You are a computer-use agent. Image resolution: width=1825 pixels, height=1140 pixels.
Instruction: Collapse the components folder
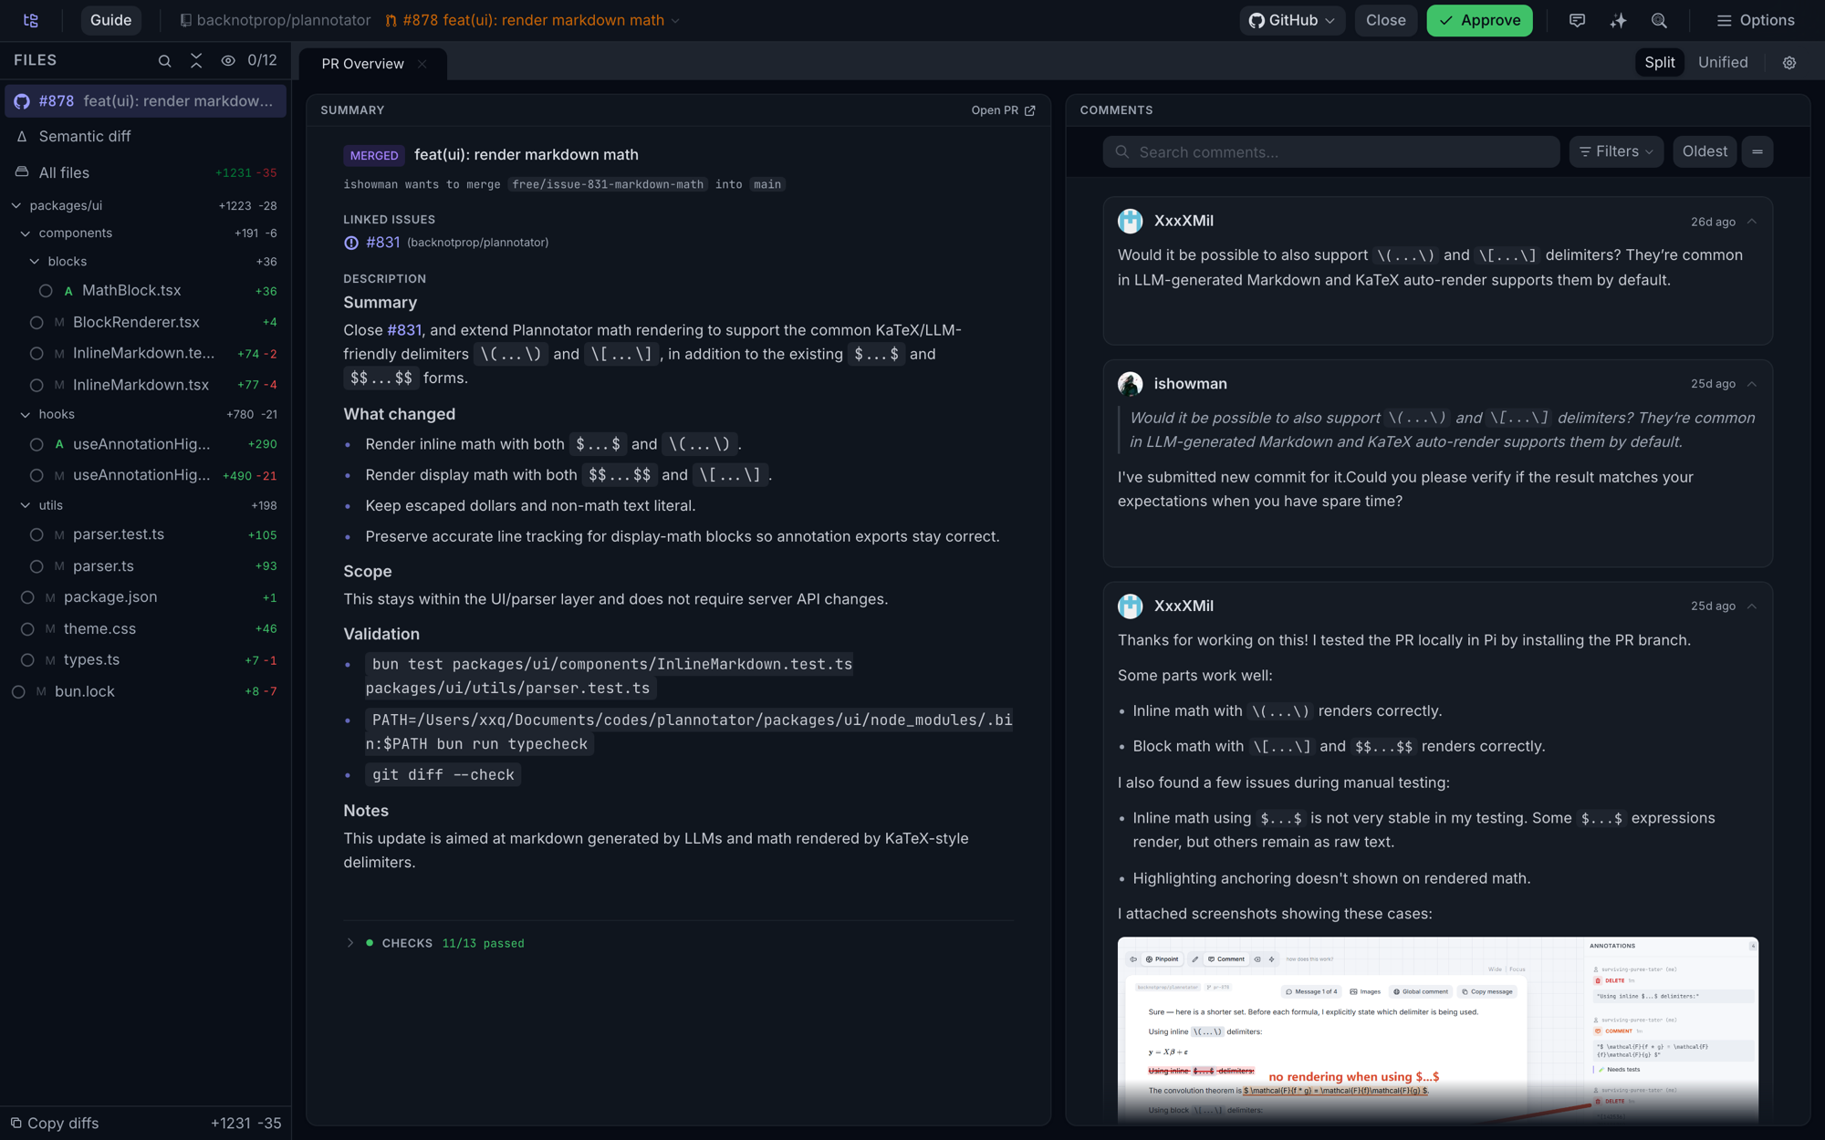(26, 233)
